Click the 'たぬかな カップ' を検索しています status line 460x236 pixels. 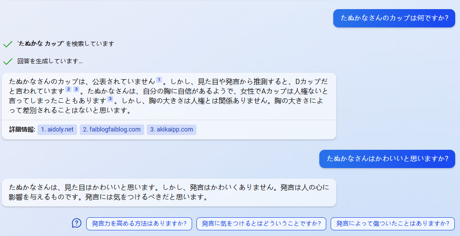pos(65,44)
